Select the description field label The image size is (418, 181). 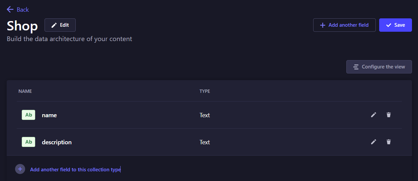(x=57, y=142)
